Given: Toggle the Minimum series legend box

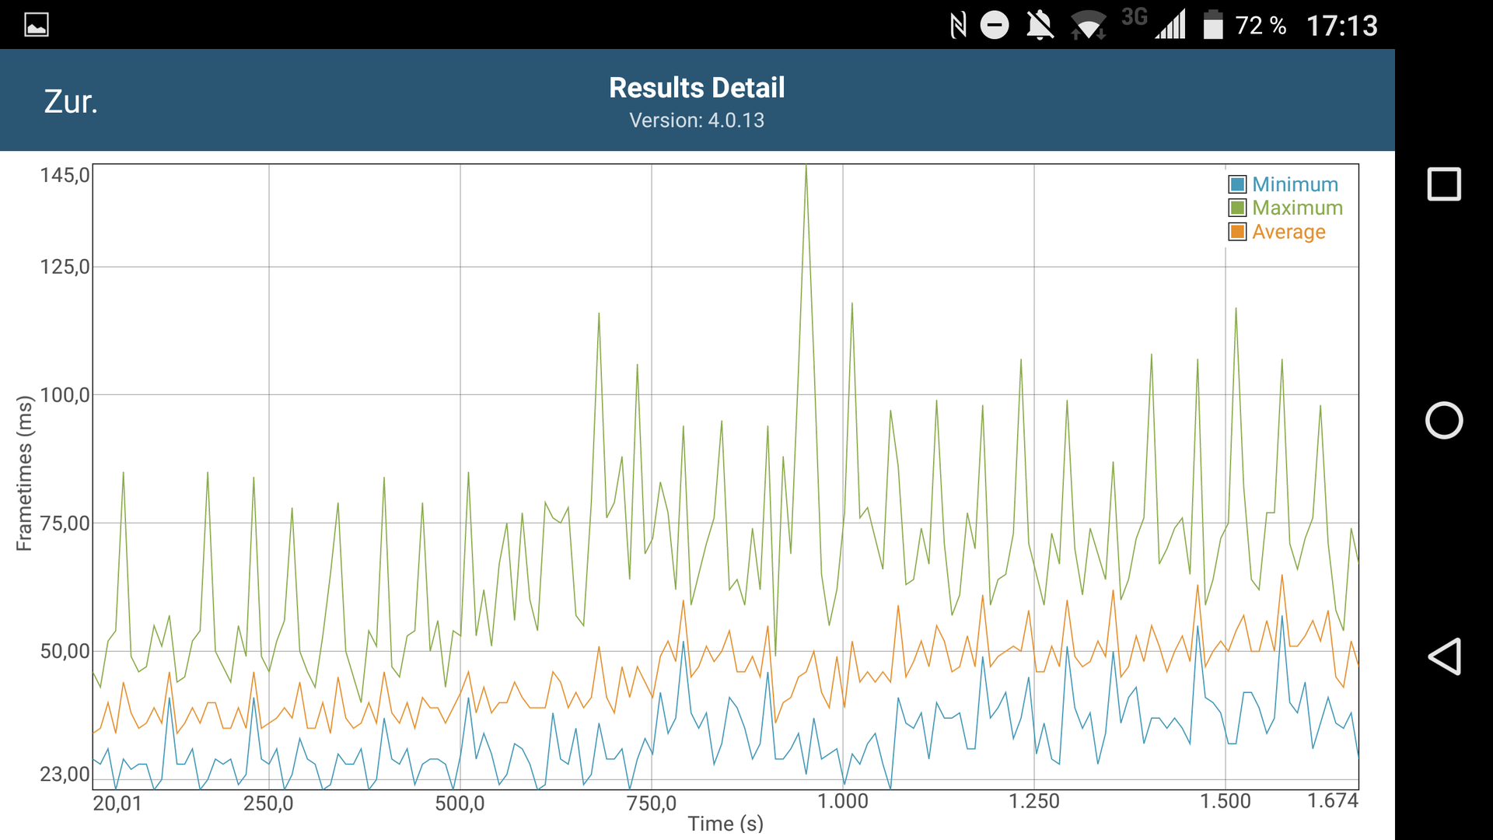Looking at the screenshot, I should (1237, 184).
